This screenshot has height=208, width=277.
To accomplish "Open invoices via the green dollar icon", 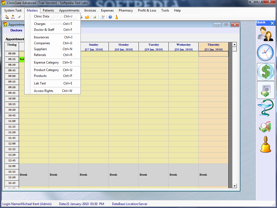I will (x=266, y=72).
